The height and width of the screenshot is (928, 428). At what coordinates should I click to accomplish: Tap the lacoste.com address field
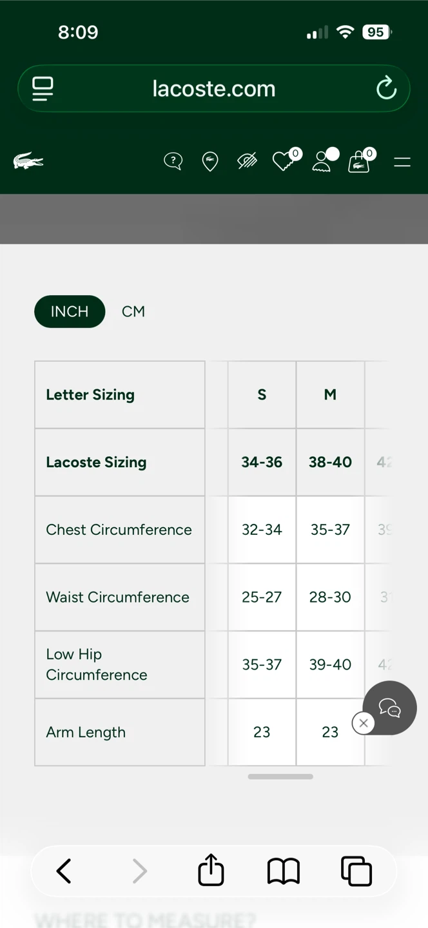214,88
